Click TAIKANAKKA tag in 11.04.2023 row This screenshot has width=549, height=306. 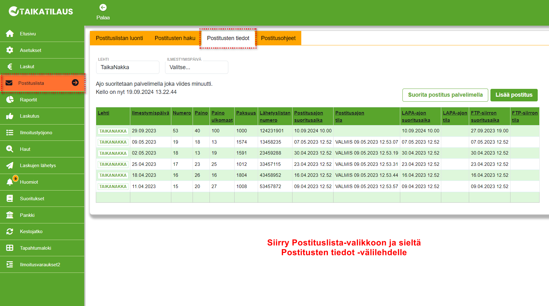pos(113,186)
